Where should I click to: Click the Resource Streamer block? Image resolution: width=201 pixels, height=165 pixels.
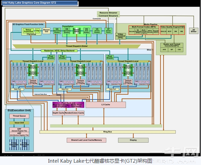click(x=108, y=13)
